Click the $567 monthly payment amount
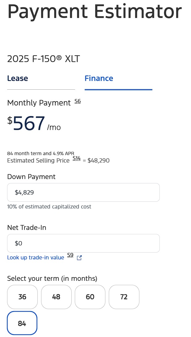Screen dimensions: 191x337 tap(29, 124)
